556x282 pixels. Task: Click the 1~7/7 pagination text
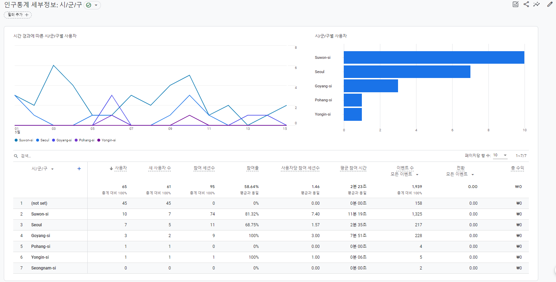click(x=521, y=156)
